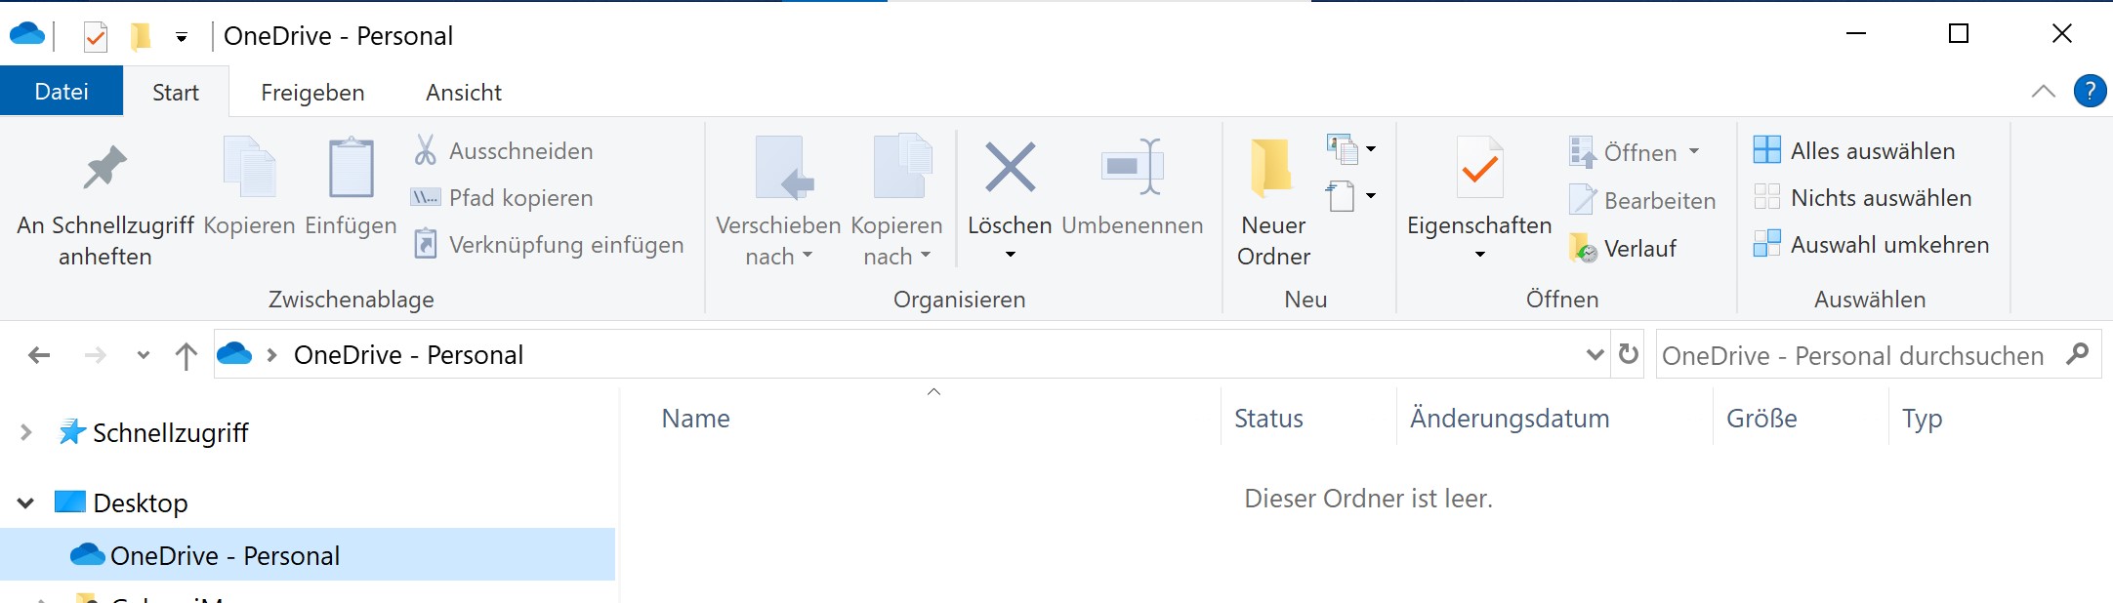Open the address bar breadcrumb chevron
The image size is (2113, 603).
point(272,355)
